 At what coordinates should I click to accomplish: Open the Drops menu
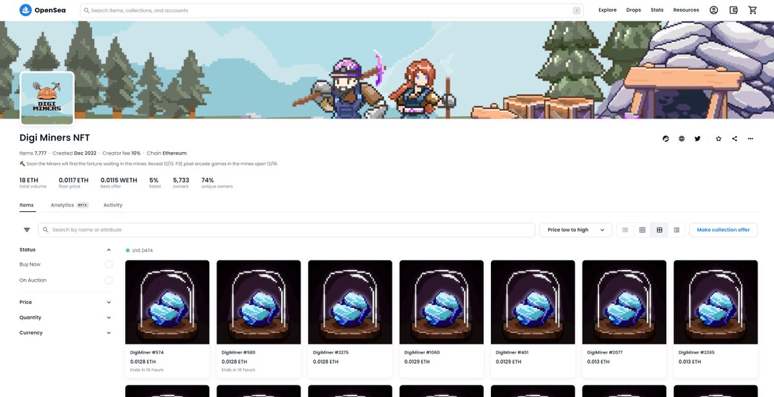[x=633, y=10]
